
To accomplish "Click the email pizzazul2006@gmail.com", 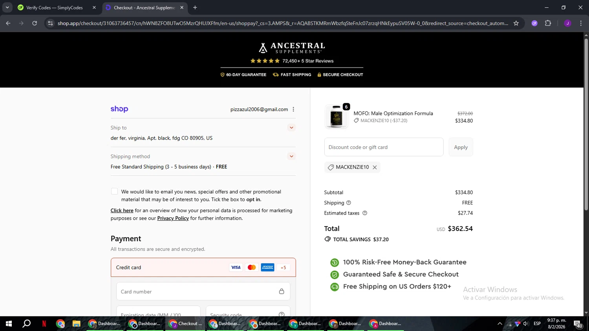I will 259,109.
